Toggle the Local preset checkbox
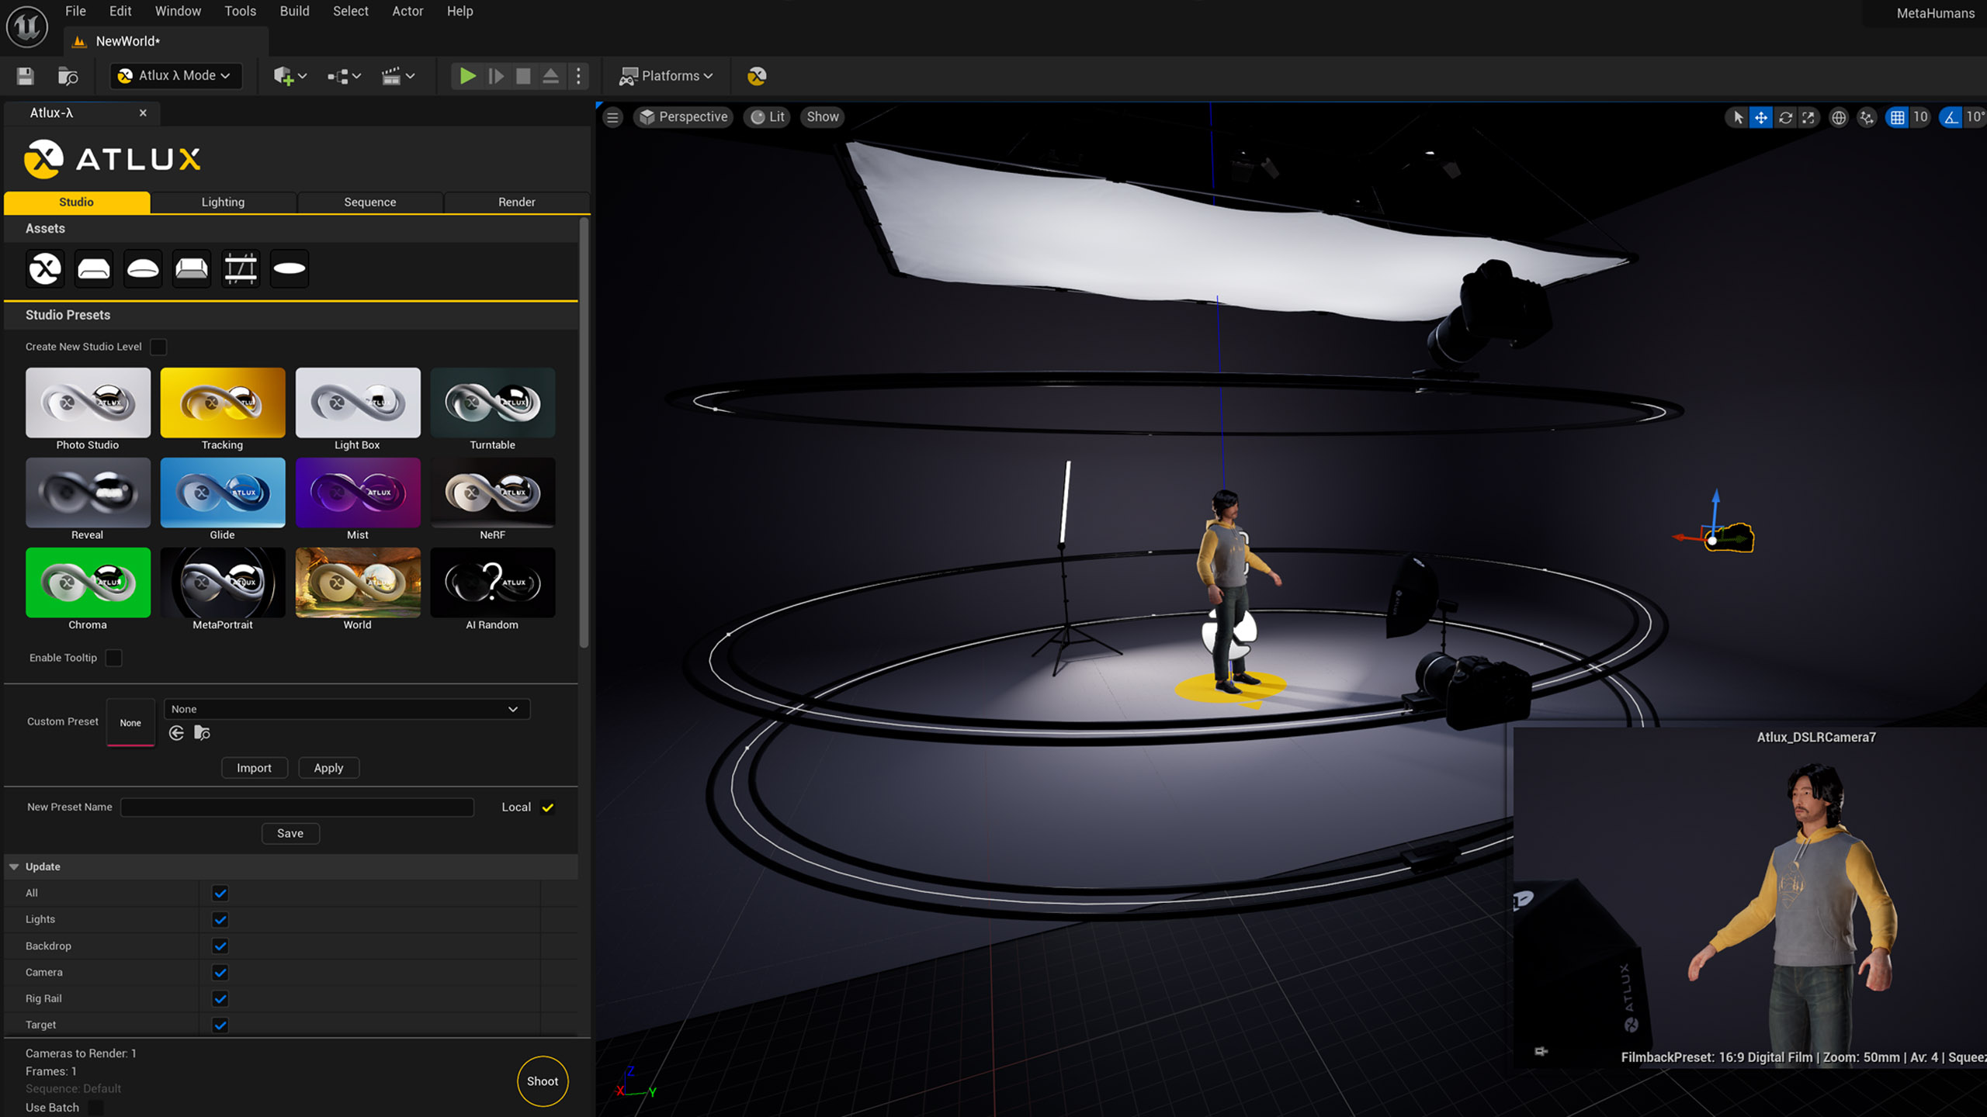The image size is (1987, 1117). tap(548, 807)
